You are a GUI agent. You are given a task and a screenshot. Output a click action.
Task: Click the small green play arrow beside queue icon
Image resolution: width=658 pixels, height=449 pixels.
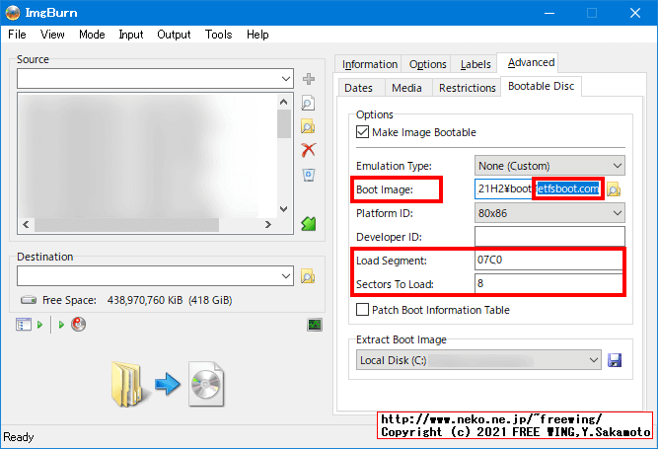pos(40,325)
